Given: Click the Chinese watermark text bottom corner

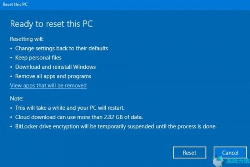Looking at the screenshot, I should pos(237,161).
